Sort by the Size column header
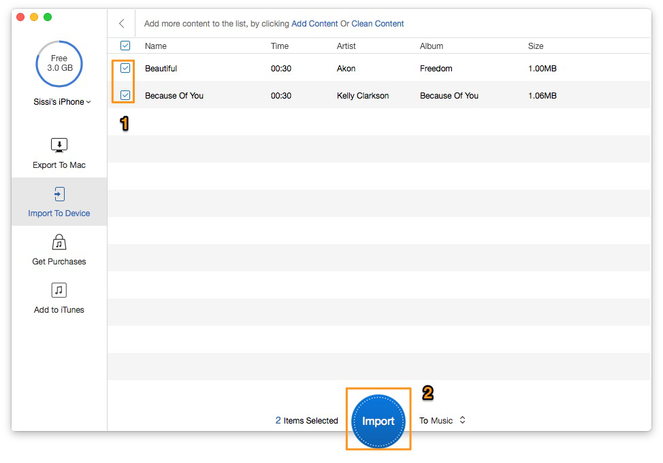 coord(536,46)
